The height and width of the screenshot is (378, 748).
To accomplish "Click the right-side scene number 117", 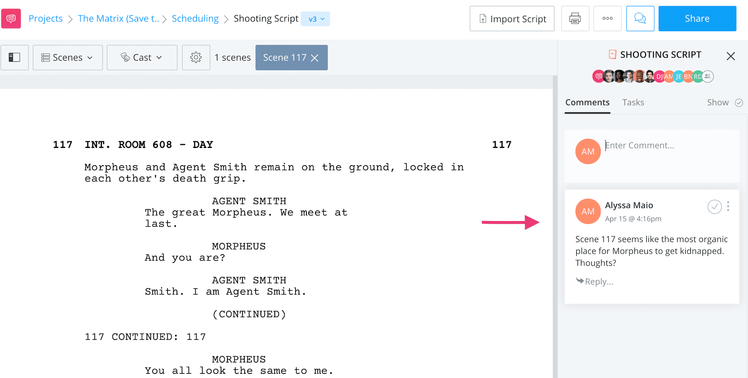I will [x=502, y=145].
